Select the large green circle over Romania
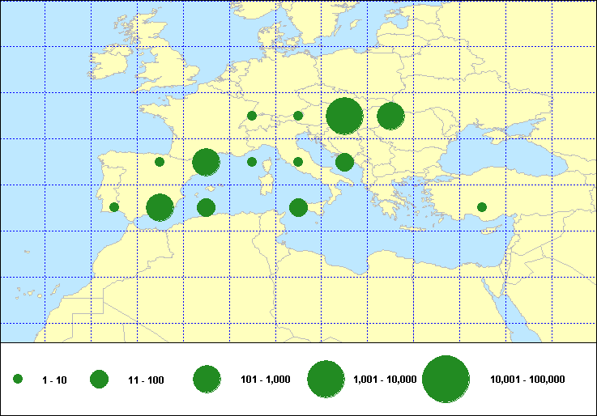The width and height of the screenshot is (597, 416). (x=390, y=116)
